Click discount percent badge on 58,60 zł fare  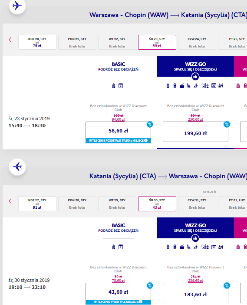coord(150,124)
